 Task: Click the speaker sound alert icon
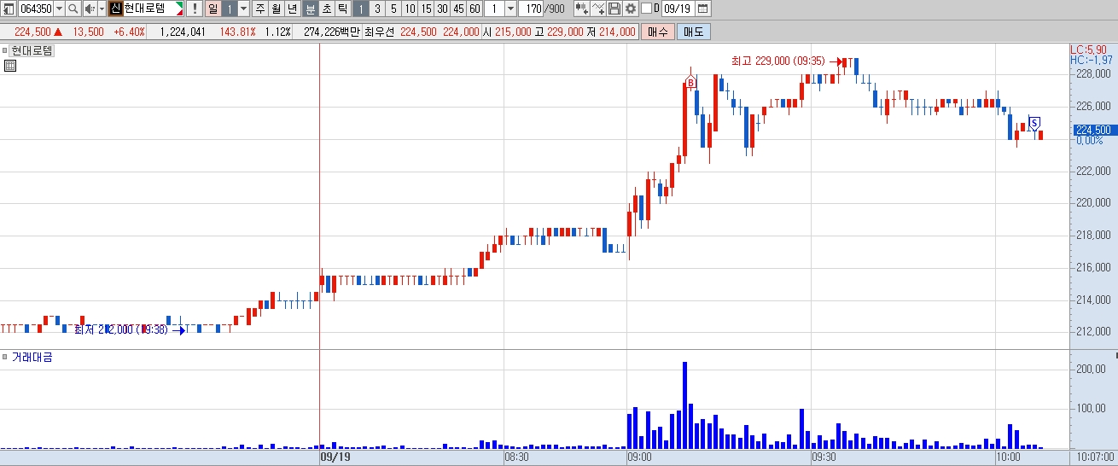click(x=89, y=9)
